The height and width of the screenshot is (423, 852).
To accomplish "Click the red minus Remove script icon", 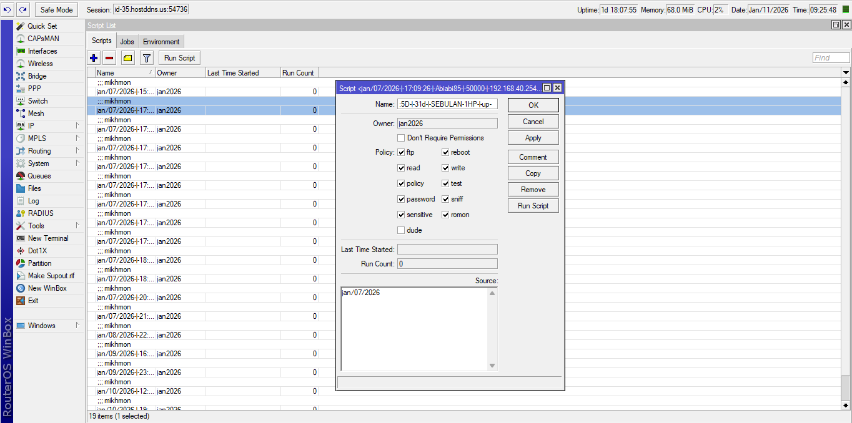I will (x=110, y=58).
